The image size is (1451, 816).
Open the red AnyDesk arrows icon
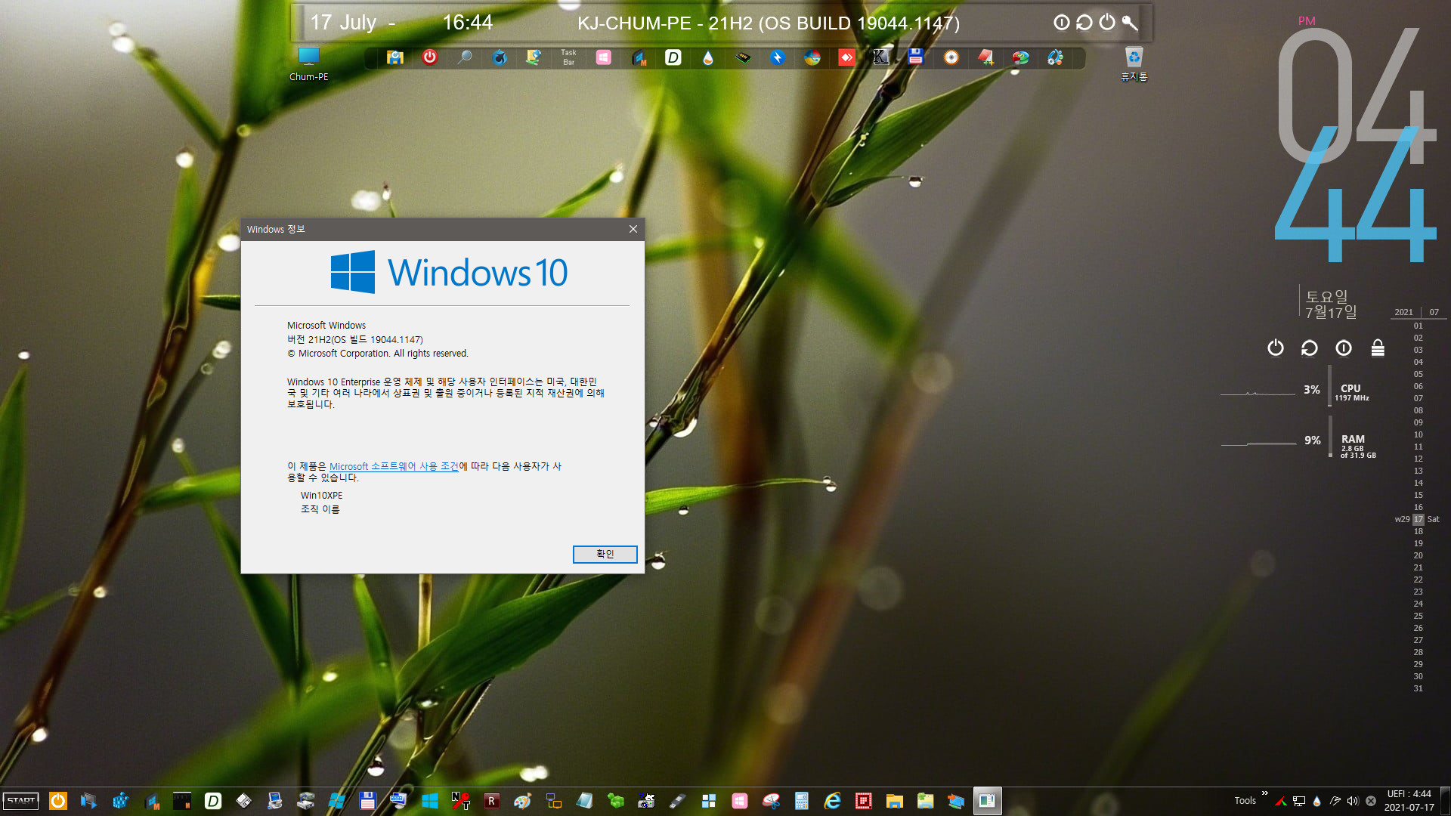point(846,57)
